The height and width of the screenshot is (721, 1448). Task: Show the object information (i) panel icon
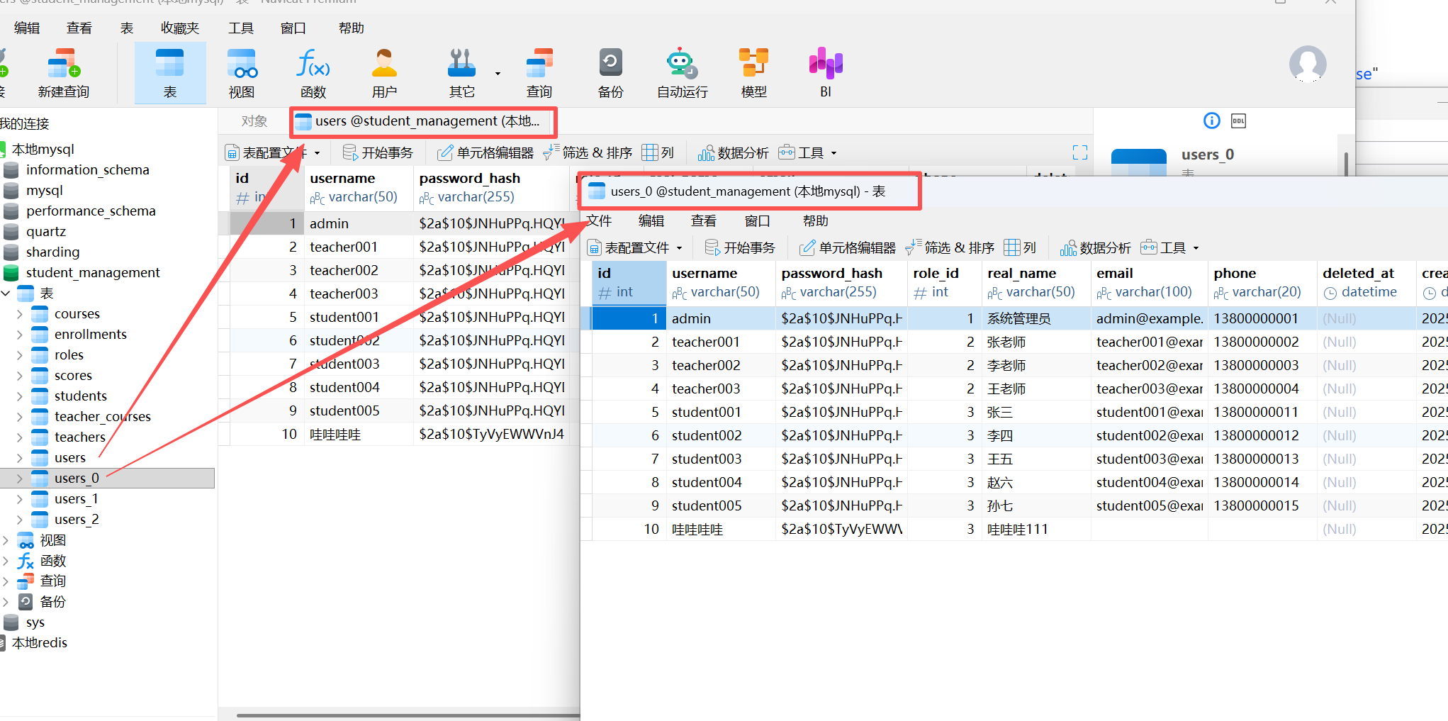[1212, 121]
